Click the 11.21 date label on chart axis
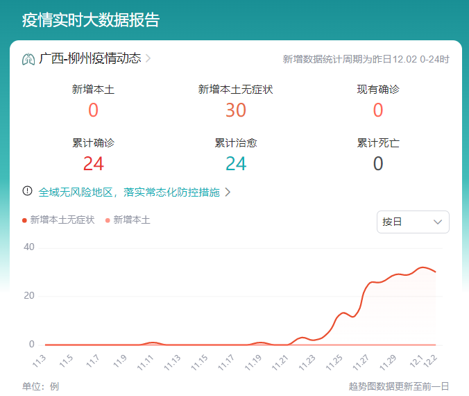This screenshot has height=396, width=469. (x=280, y=363)
